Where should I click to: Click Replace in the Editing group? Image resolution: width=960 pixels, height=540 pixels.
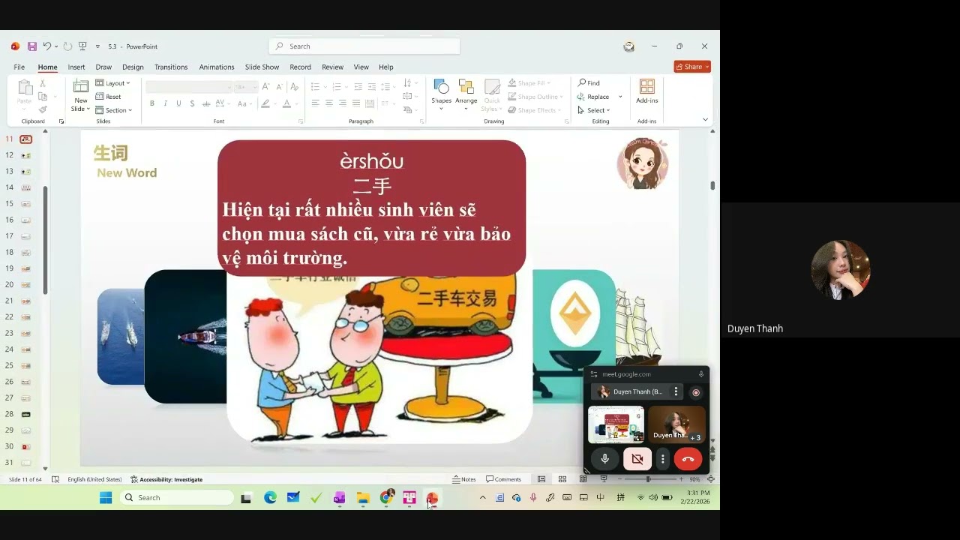point(593,97)
